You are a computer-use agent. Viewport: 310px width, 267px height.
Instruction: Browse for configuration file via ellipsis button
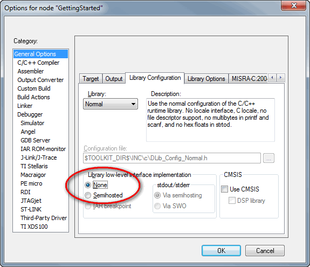[268, 158]
